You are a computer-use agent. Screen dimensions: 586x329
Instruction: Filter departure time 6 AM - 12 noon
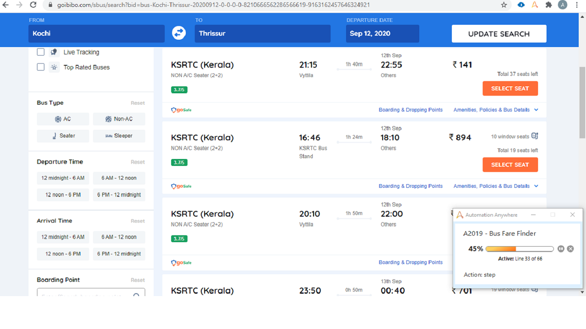(x=119, y=178)
